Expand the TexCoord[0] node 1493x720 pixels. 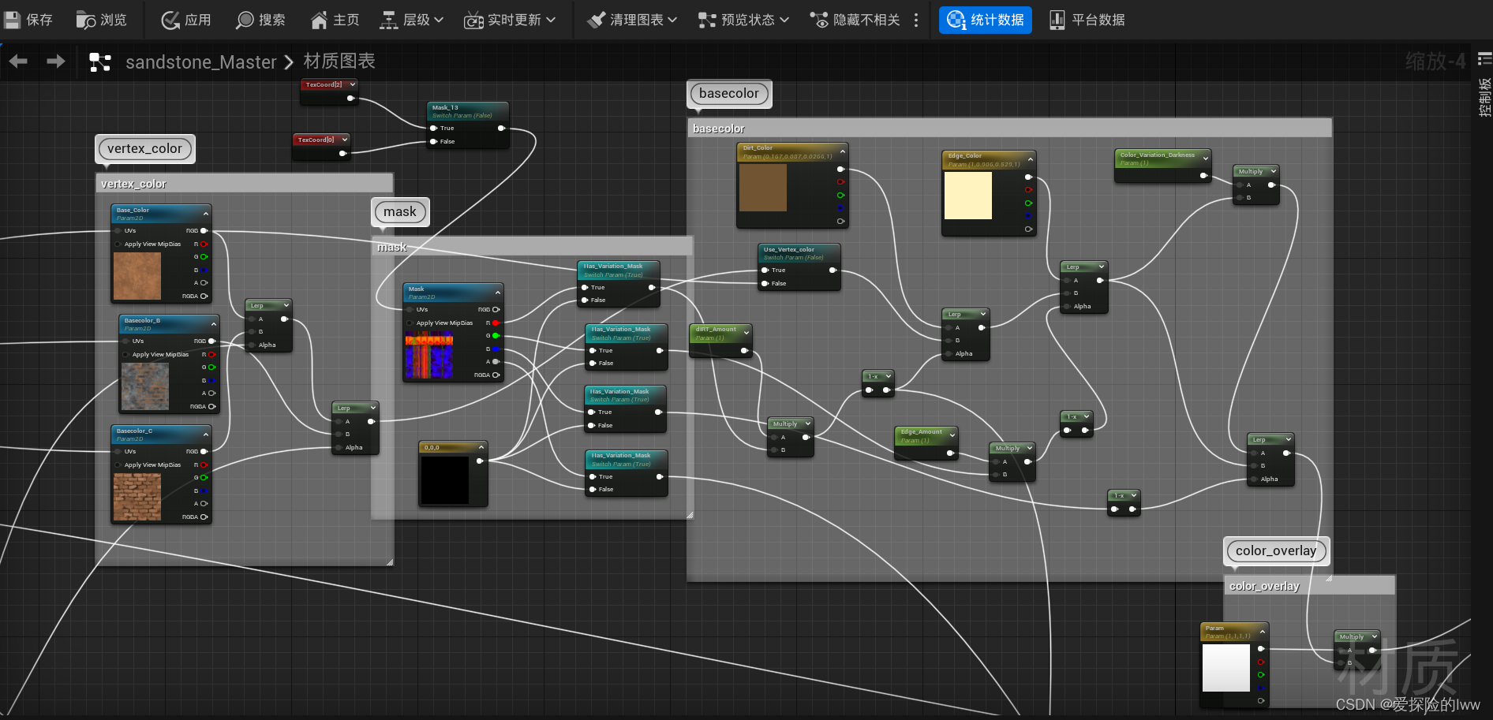(345, 140)
